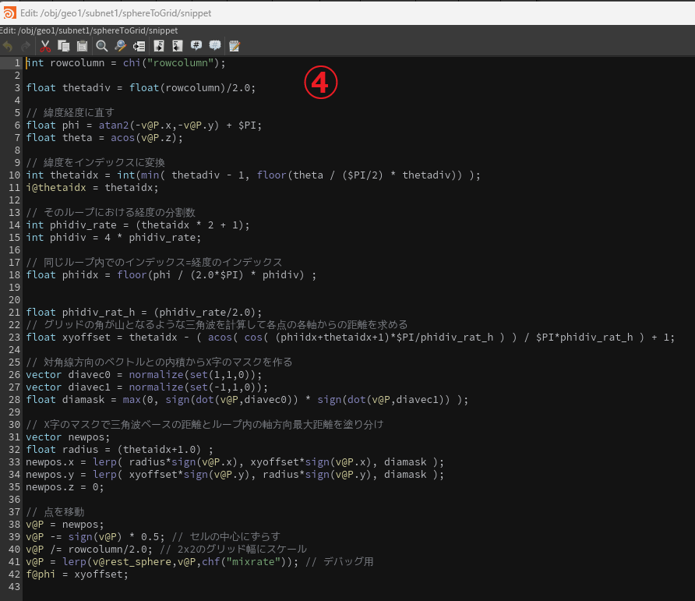Open Go to Line icon

[x=139, y=46]
